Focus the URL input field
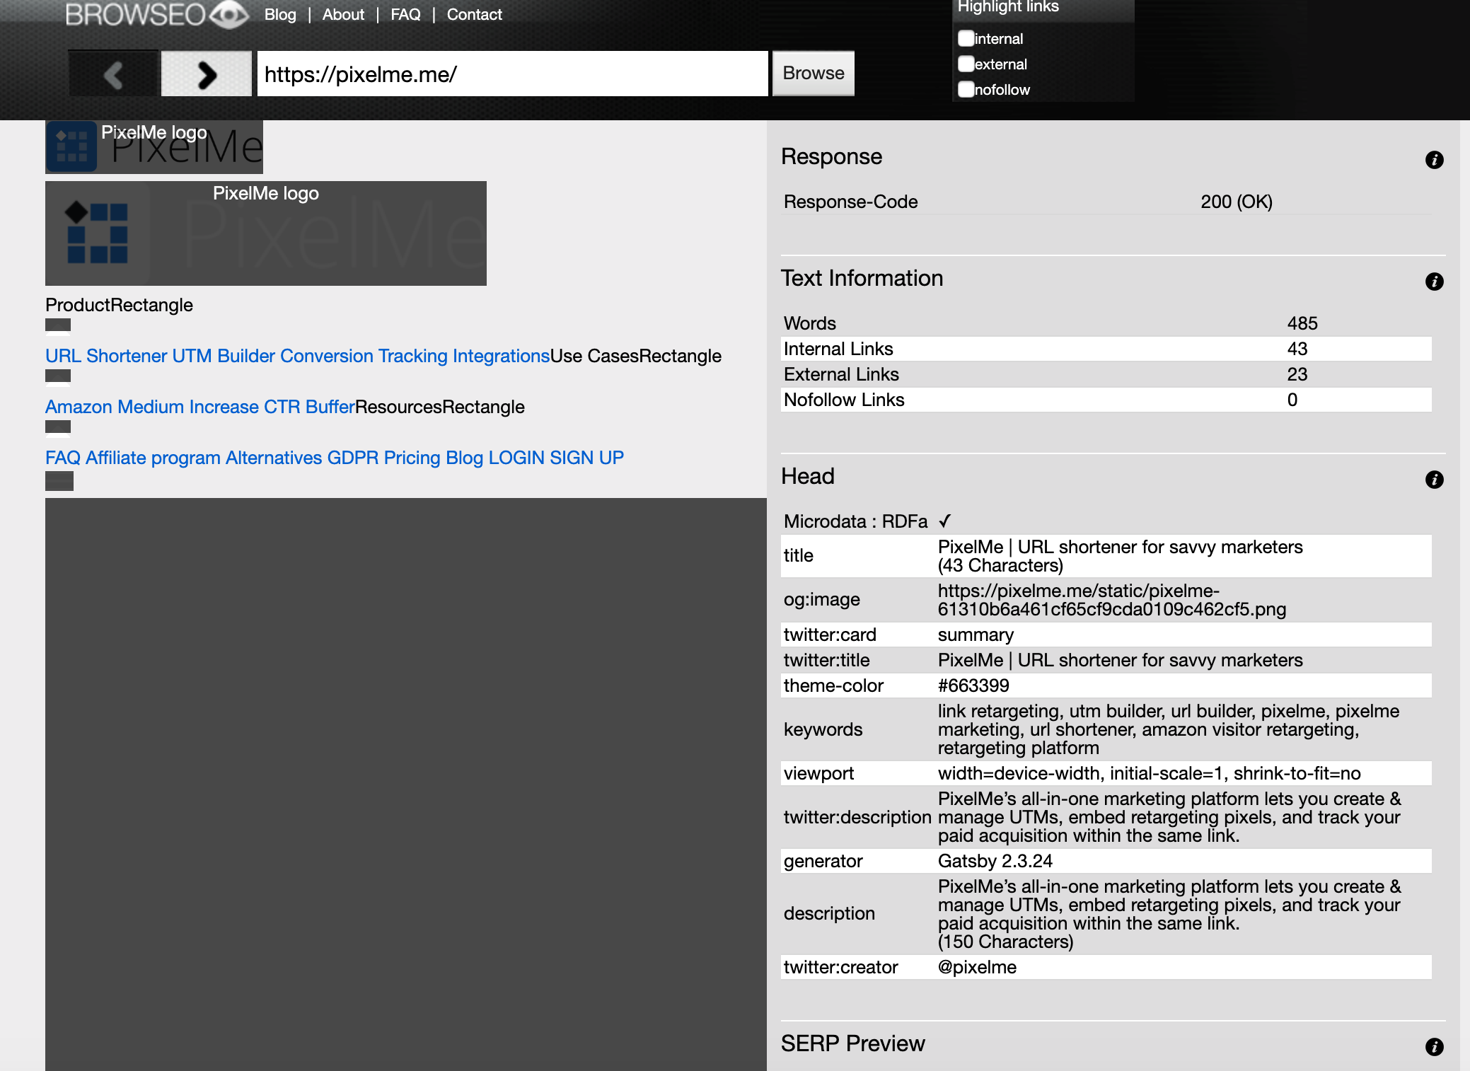 point(512,74)
